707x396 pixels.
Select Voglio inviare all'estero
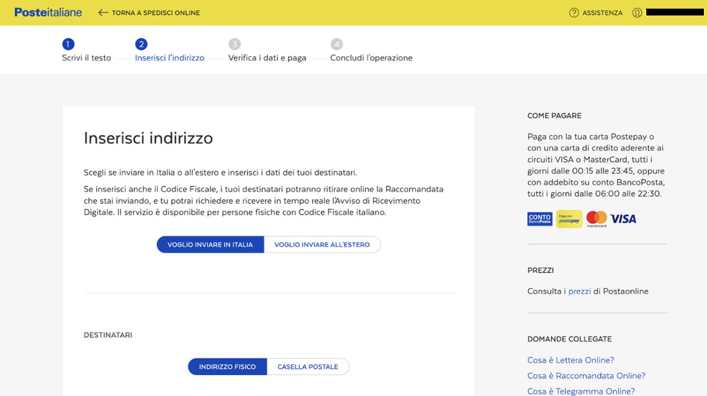pos(322,244)
